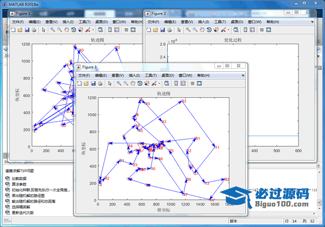Select the Pan hand tool in Figure 3

133,84
